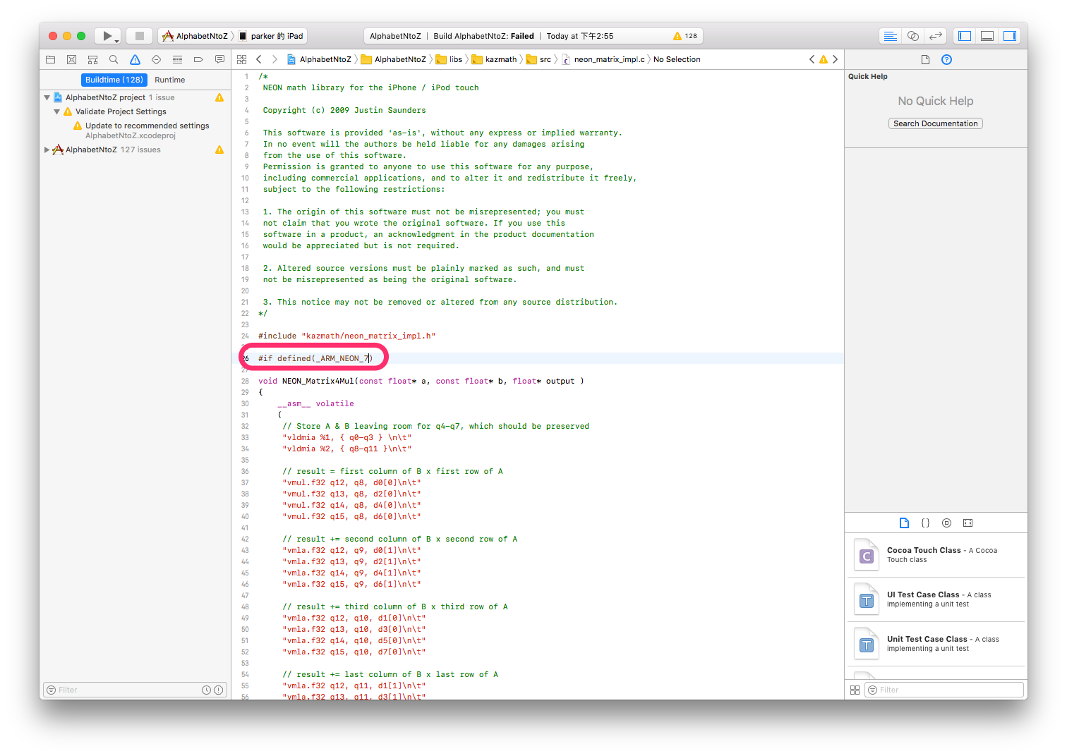Hide the right Utilities panel
This screenshot has width=1067, height=756.
click(1010, 36)
